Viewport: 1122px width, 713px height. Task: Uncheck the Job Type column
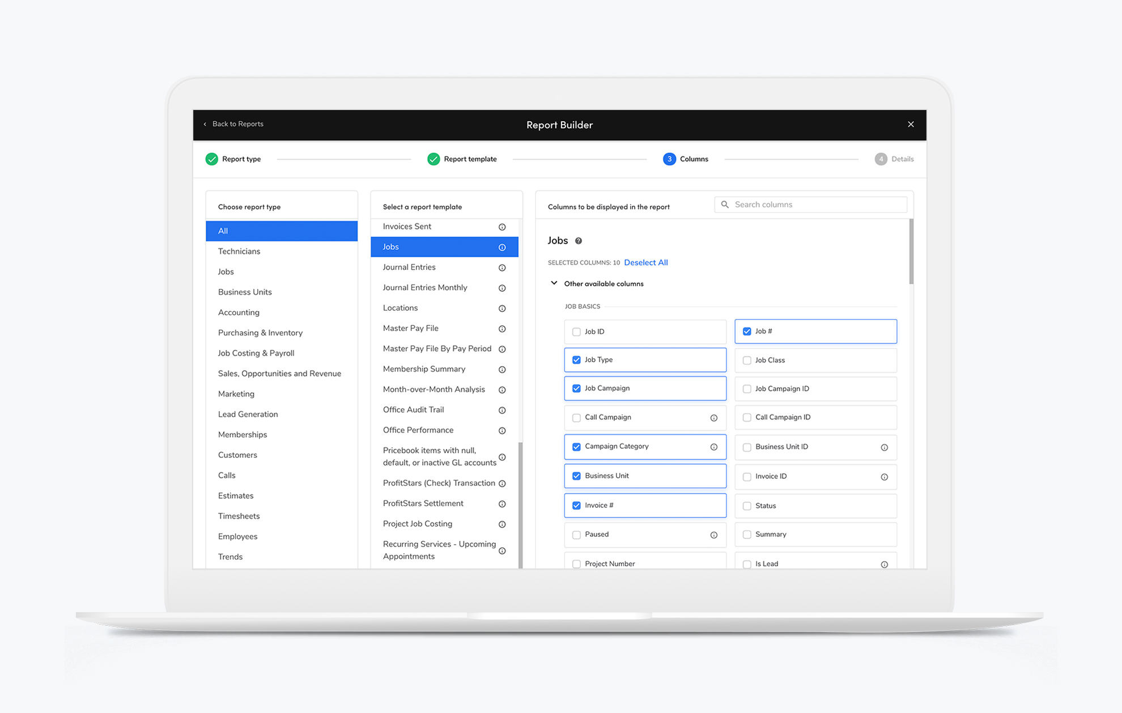point(576,359)
